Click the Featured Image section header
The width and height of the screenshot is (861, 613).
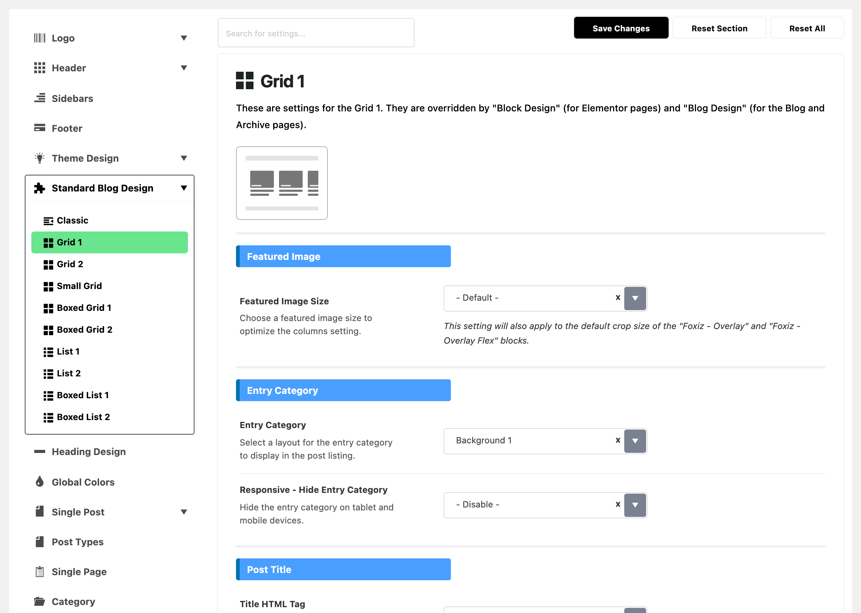(x=343, y=256)
